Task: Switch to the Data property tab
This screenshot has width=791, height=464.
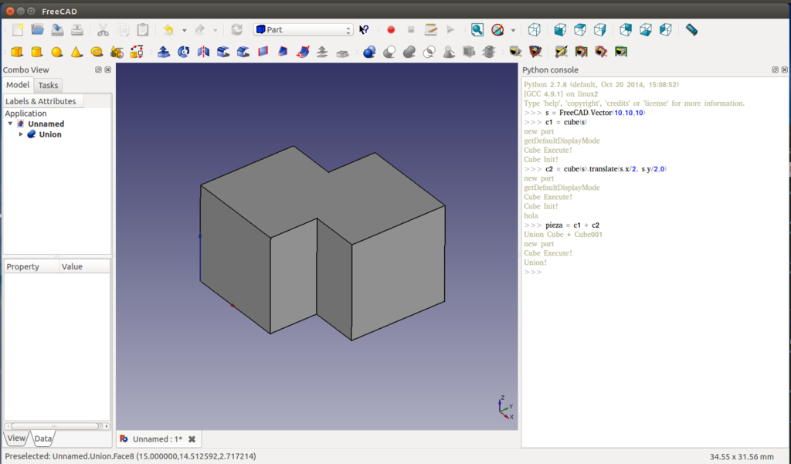Action: pyautogui.click(x=43, y=439)
